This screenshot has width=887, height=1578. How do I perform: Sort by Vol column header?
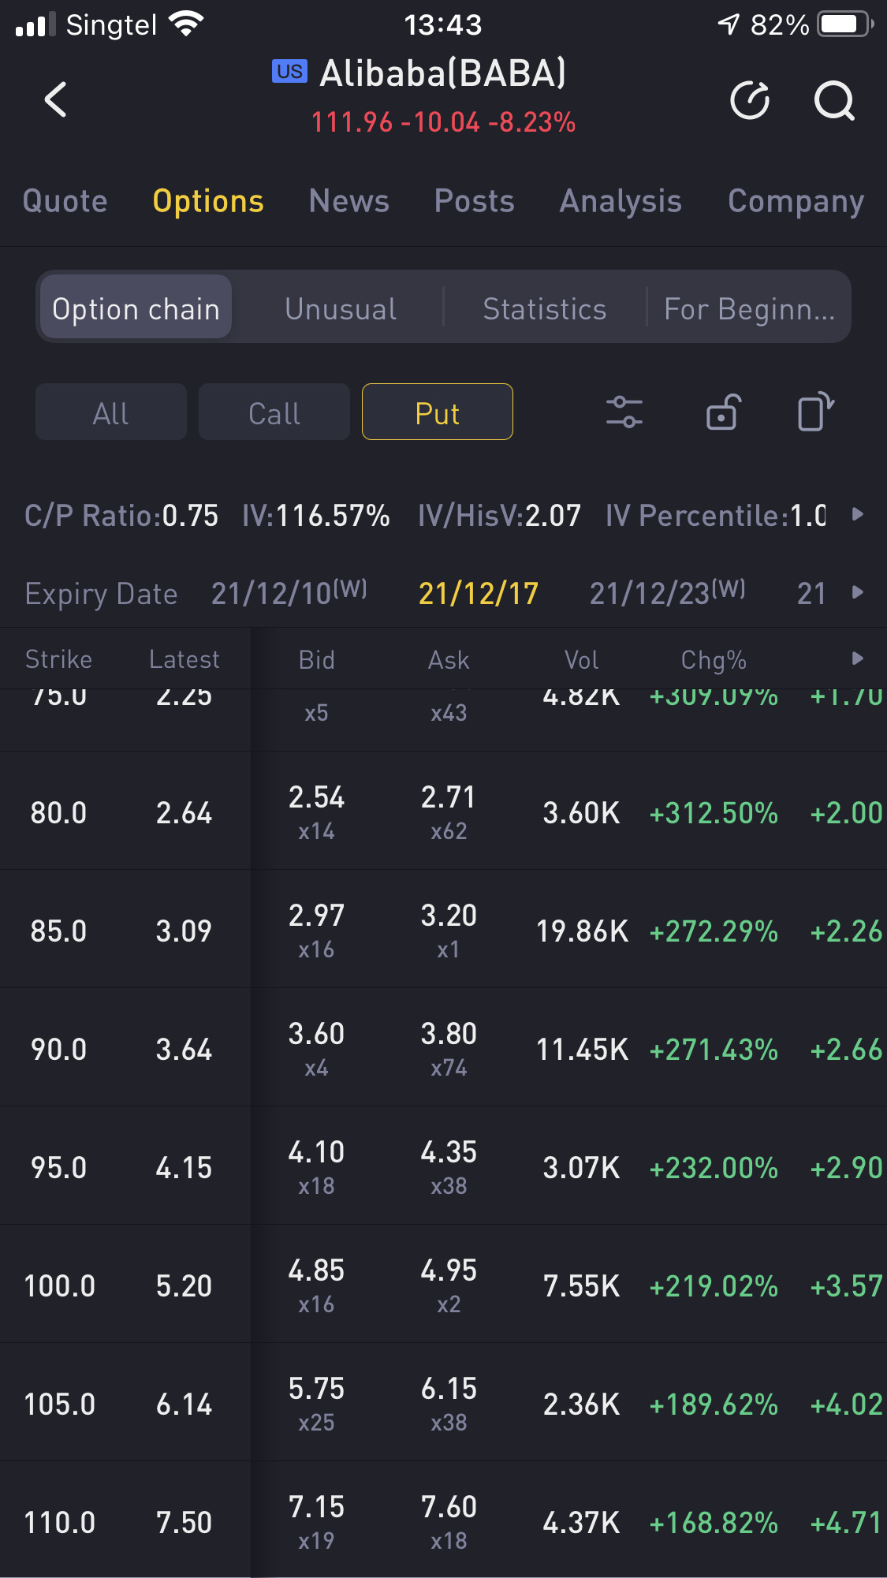[582, 660]
